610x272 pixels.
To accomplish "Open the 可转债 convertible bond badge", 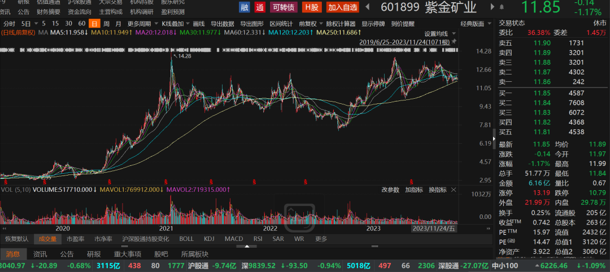I will pos(284,7).
